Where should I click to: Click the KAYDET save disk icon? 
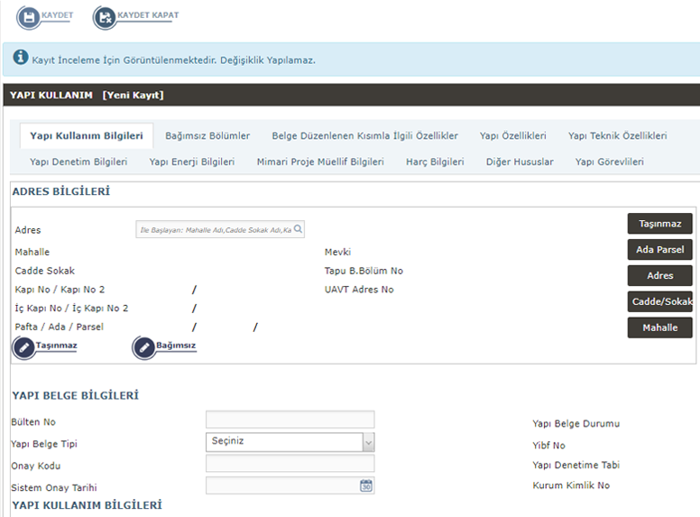pyautogui.click(x=28, y=17)
